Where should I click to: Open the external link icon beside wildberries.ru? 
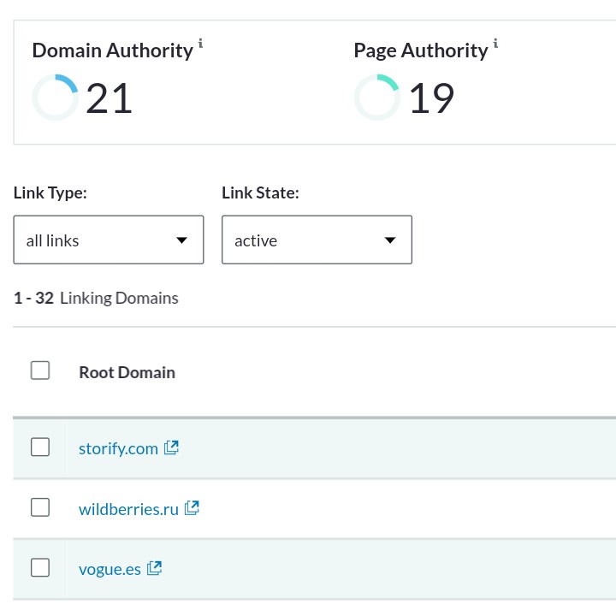(192, 508)
